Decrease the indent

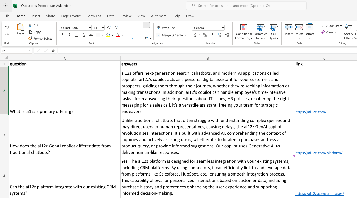tap(132, 38)
